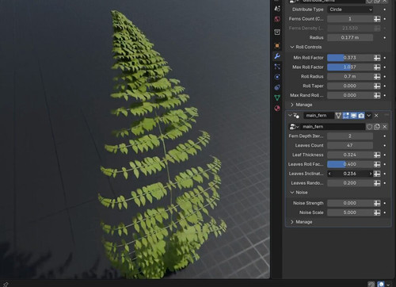
Task: Enable fake user on main_fern node group
Action: (x=369, y=127)
